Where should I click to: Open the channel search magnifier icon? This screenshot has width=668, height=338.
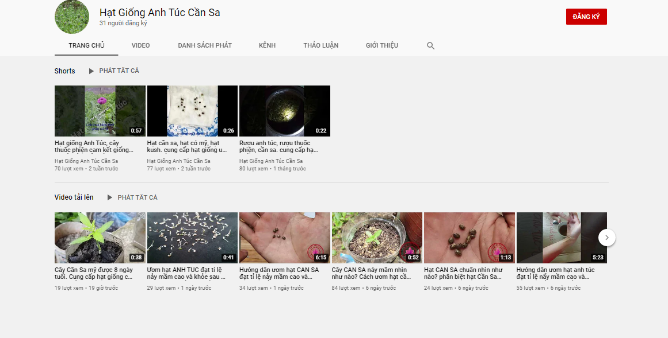coord(430,45)
